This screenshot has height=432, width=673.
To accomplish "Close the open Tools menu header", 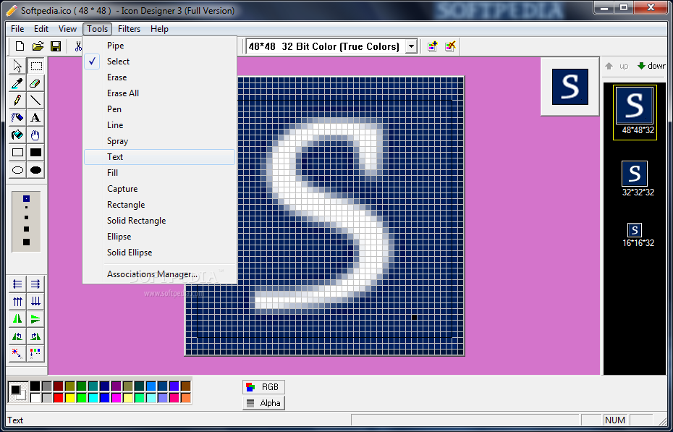I will 98,29.
